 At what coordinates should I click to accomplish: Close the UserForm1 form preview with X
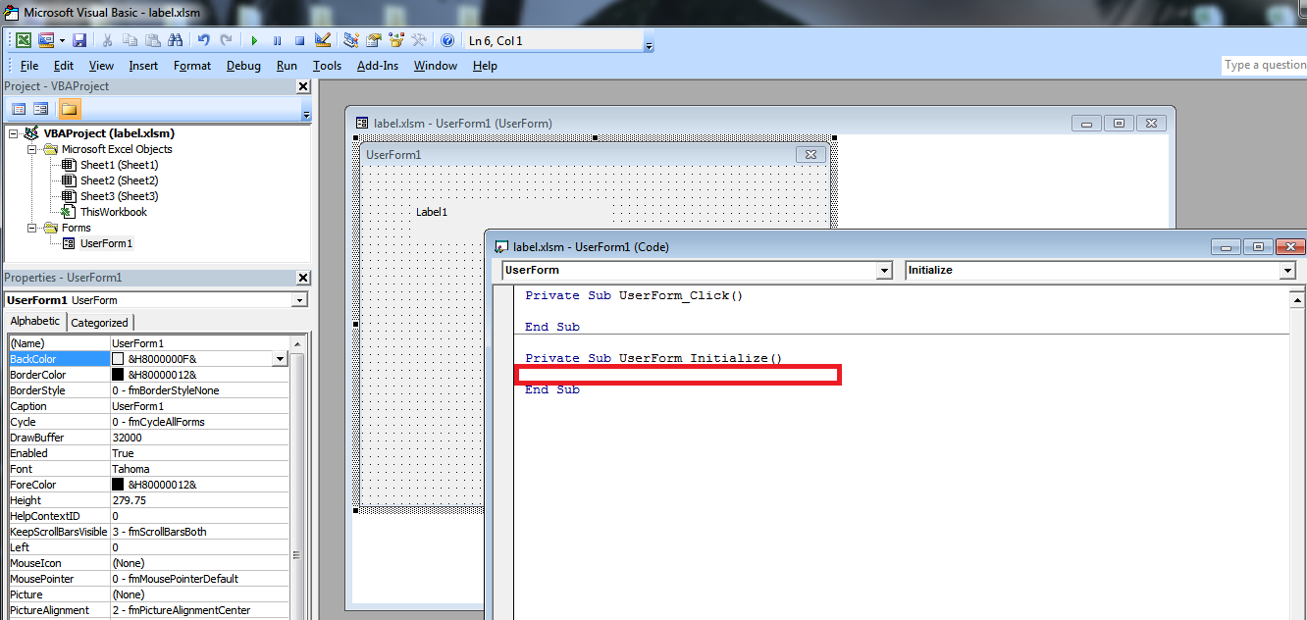coord(810,154)
